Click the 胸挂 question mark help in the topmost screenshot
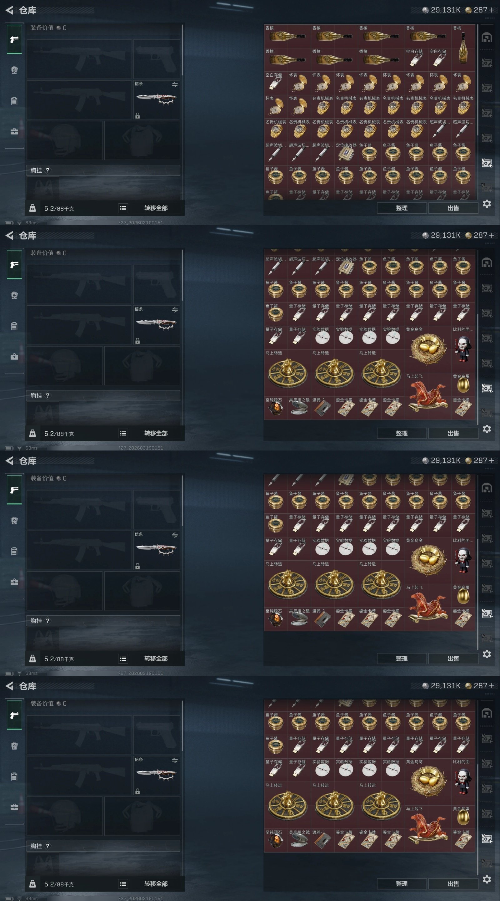Viewport: 500px width, 901px height. click(x=47, y=170)
